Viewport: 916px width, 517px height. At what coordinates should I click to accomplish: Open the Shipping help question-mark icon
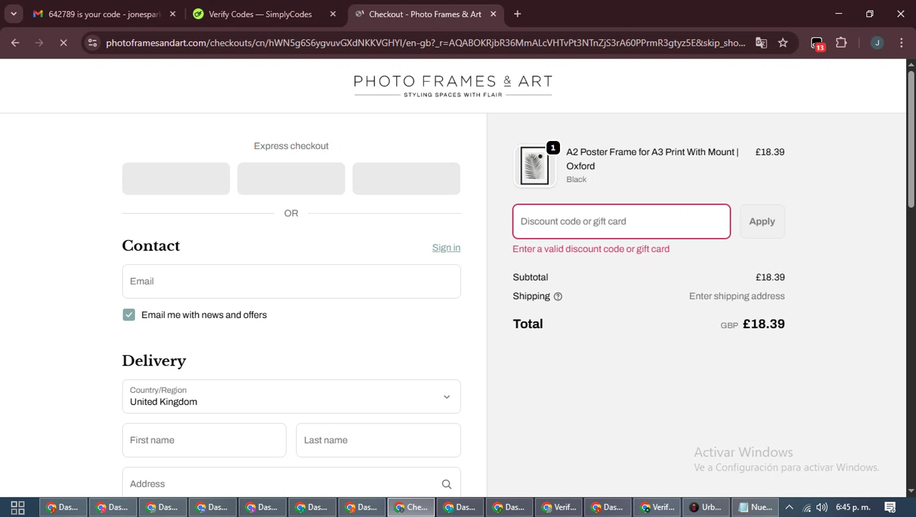tap(558, 297)
